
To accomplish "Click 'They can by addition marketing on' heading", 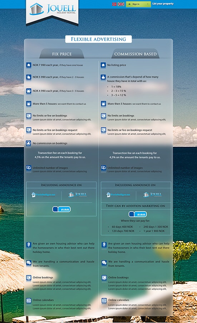I will point(136,206).
